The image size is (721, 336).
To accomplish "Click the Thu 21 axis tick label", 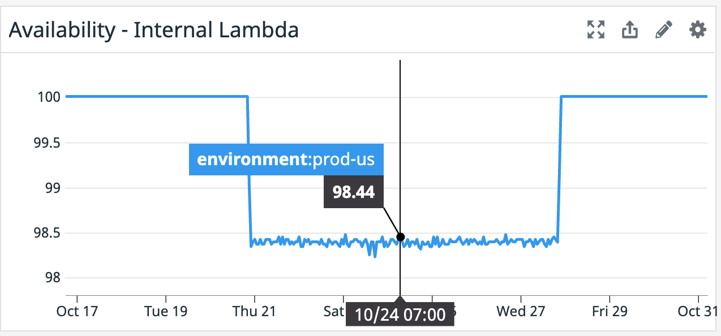I will tap(255, 311).
